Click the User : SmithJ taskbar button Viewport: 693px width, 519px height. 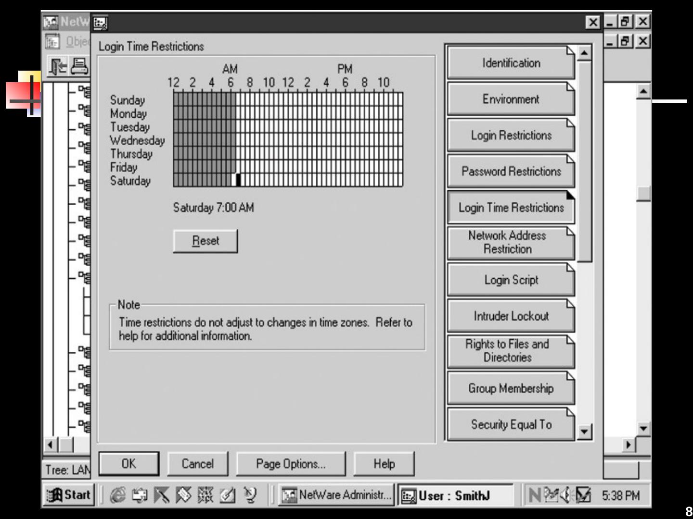coord(455,495)
